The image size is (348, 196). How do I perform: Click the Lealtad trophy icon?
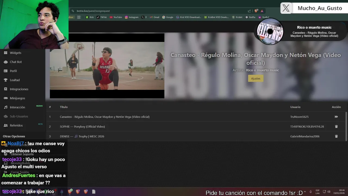click(5, 80)
